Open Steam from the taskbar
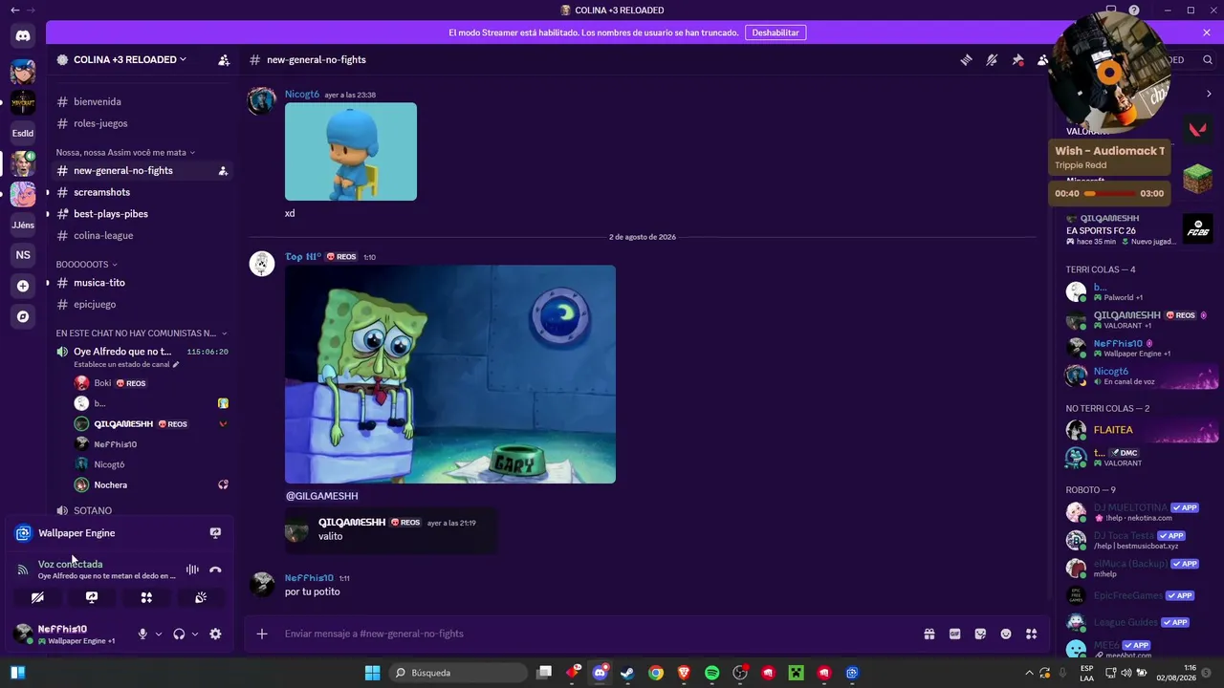Image resolution: width=1224 pixels, height=688 pixels. pyautogui.click(x=627, y=673)
